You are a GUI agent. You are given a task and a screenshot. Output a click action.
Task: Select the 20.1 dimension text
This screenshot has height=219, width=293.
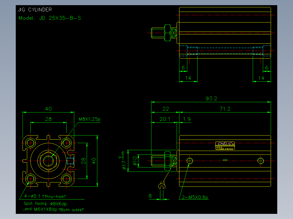[165, 119]
